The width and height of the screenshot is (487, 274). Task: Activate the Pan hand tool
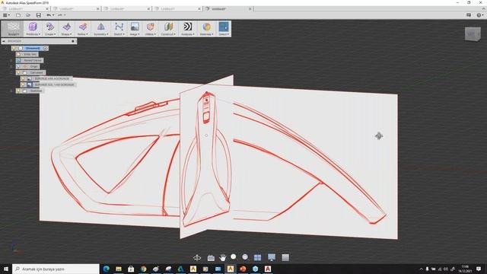(223, 257)
